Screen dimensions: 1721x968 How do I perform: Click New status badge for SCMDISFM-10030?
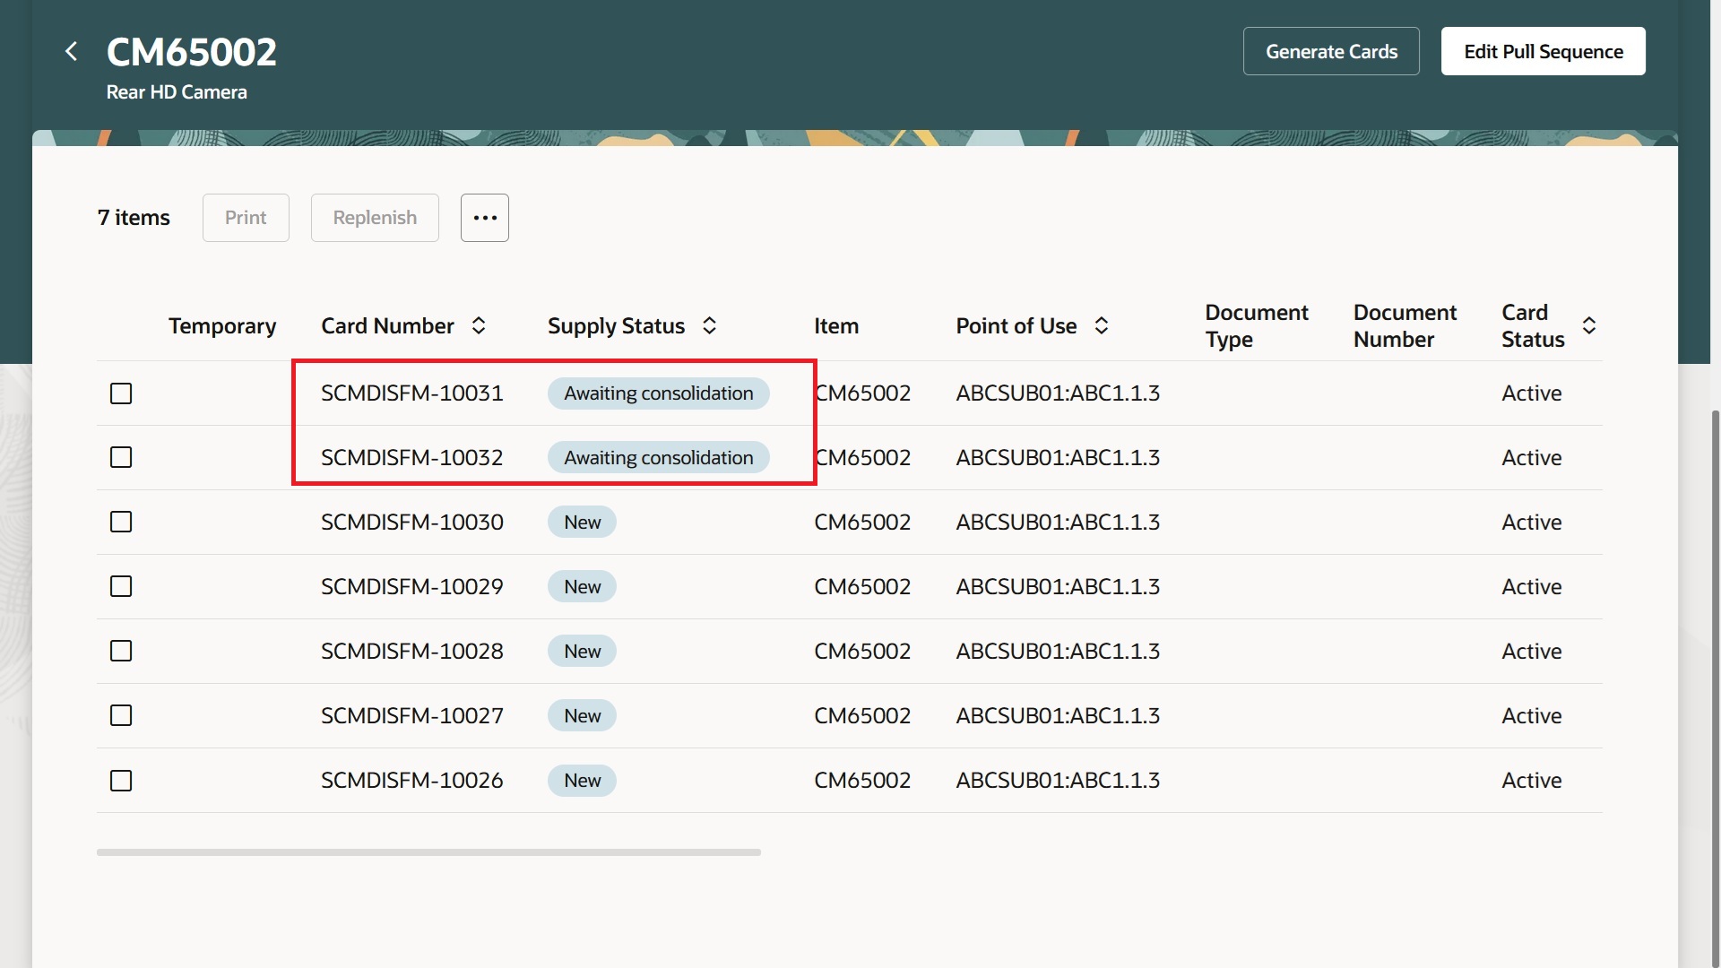tap(582, 523)
